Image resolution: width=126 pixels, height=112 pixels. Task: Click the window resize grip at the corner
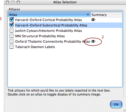coord(124,110)
